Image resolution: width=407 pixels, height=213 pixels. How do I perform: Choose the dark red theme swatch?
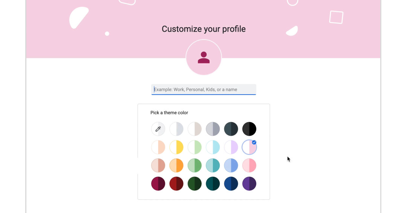click(x=176, y=184)
